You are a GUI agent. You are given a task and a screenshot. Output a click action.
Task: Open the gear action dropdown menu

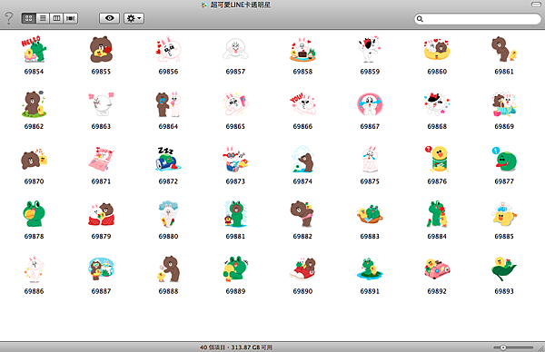pyautogui.click(x=134, y=18)
